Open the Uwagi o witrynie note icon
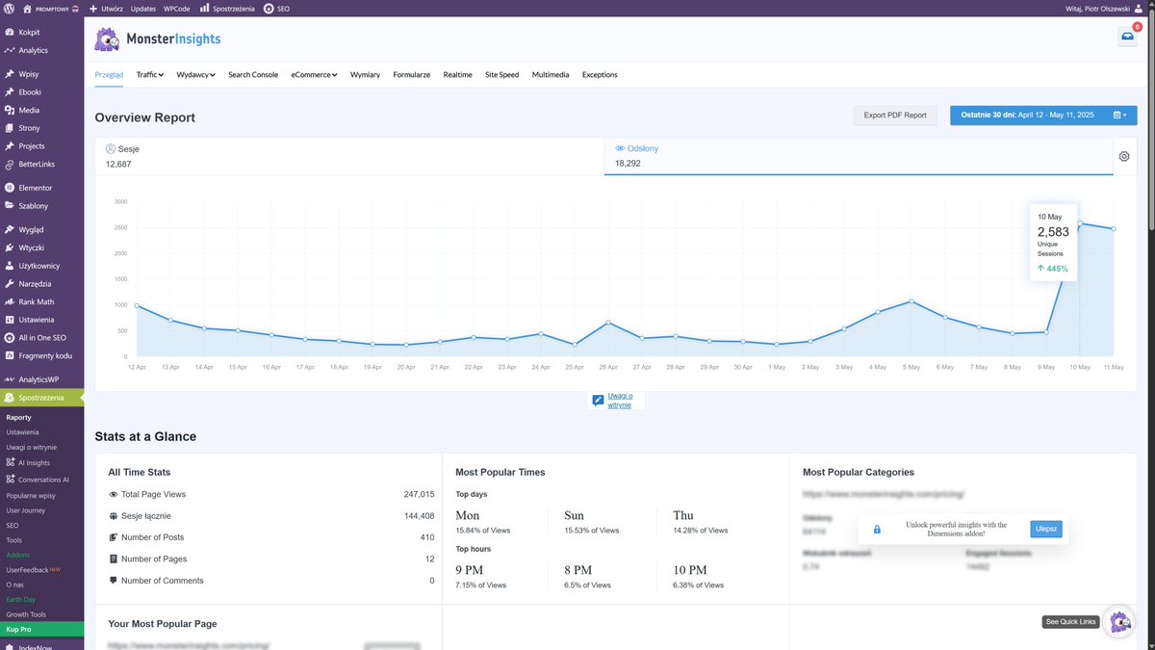 click(x=598, y=400)
